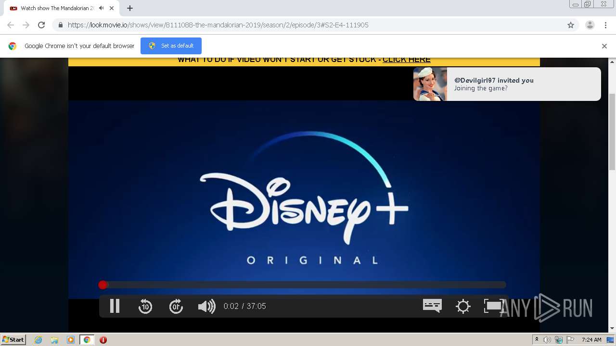Click page scrollbar down arrow
Screen dimensions: 616x346
pyautogui.click(x=612, y=328)
